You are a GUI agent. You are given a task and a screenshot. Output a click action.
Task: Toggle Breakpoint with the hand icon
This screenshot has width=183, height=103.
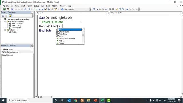pyautogui.click(x=117, y=9)
